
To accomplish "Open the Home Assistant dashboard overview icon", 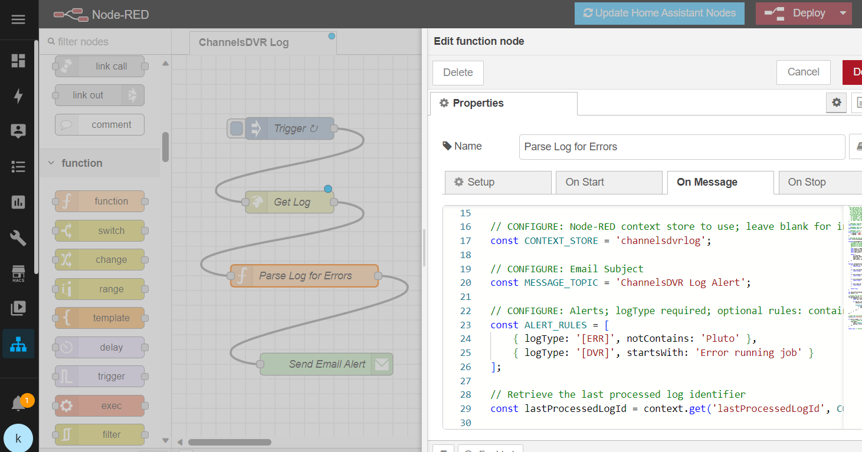I will 18,61.
